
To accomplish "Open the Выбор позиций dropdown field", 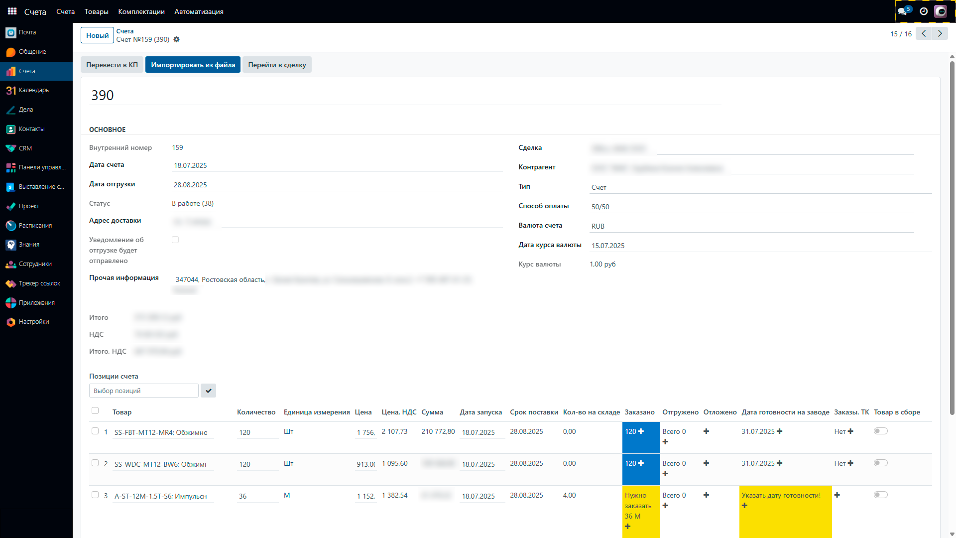I will tap(143, 391).
